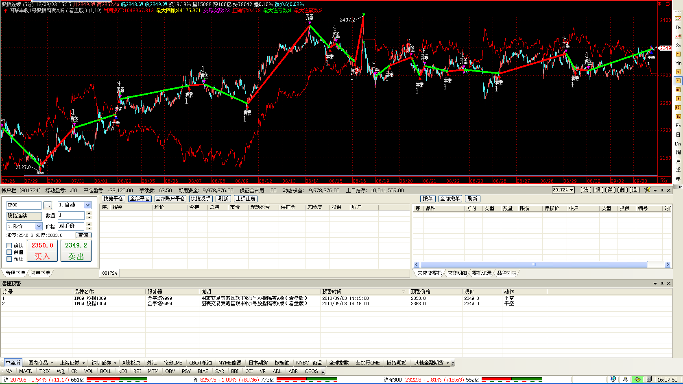Choose the 1-hour period icon

coord(678,117)
